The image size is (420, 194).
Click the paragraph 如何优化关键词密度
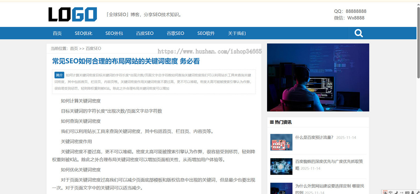(x=81, y=169)
